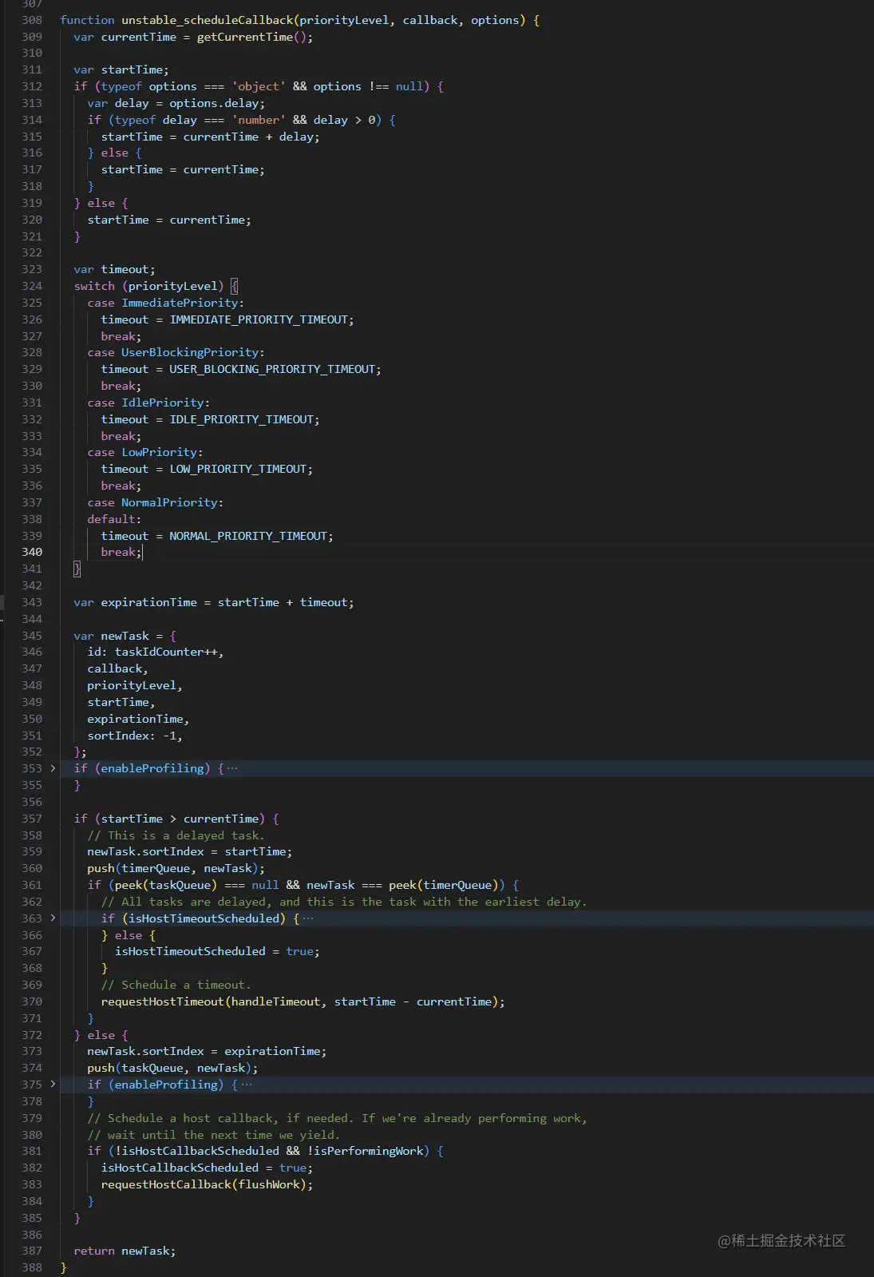Viewport: 874px width, 1277px height.
Task: Expand folded block at line 363
Action: coord(53,918)
